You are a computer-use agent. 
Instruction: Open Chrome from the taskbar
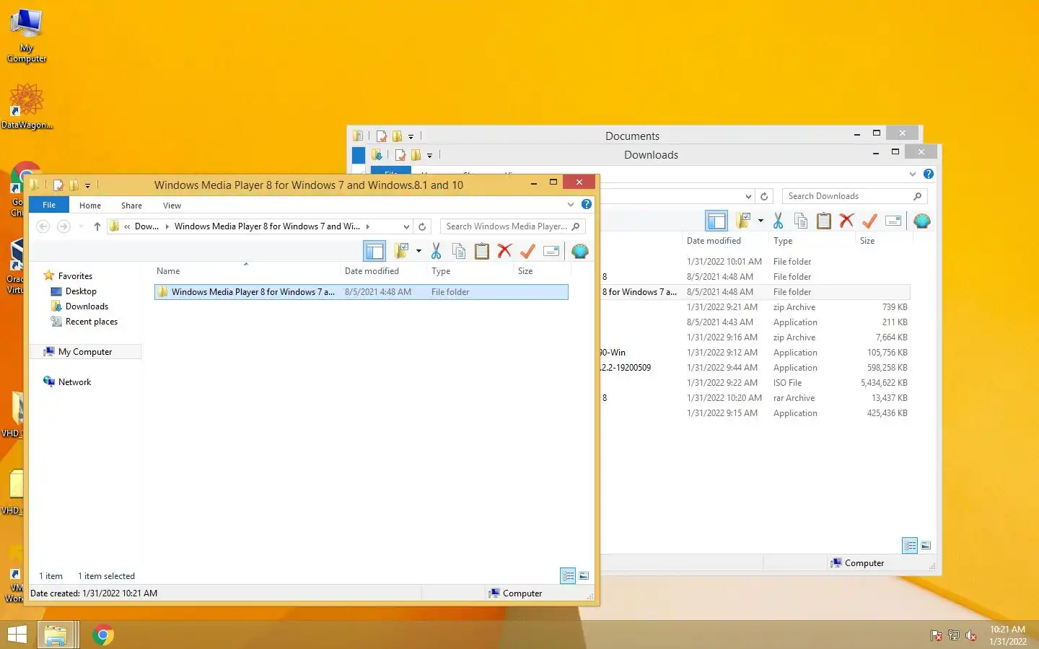click(x=102, y=635)
